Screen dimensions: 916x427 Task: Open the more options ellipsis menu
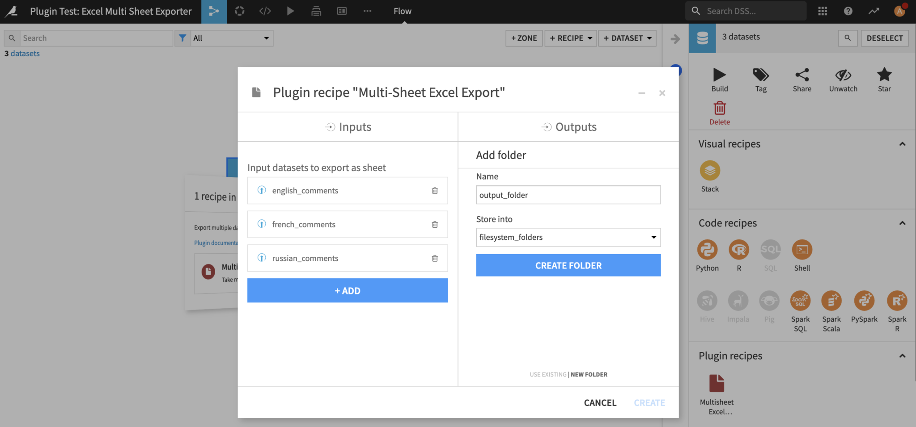click(367, 11)
